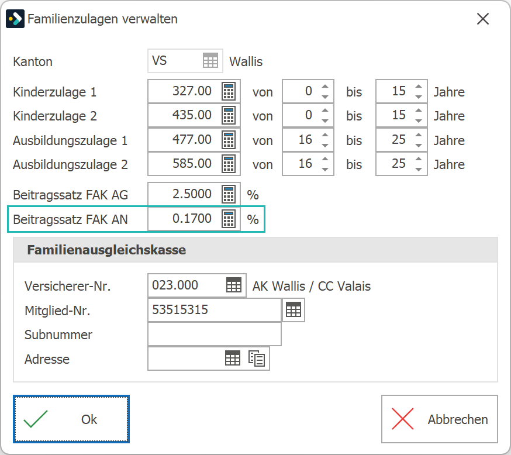511x455 pixels.
Task: Open calculator for Ausbildungszulage 1 amount
Action: point(229,140)
